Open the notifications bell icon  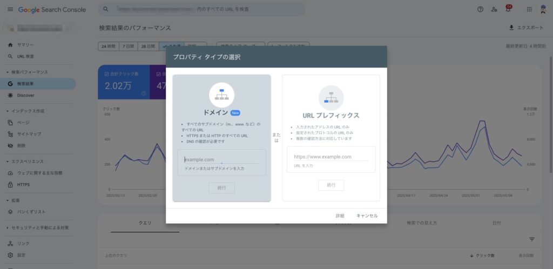[x=508, y=10]
